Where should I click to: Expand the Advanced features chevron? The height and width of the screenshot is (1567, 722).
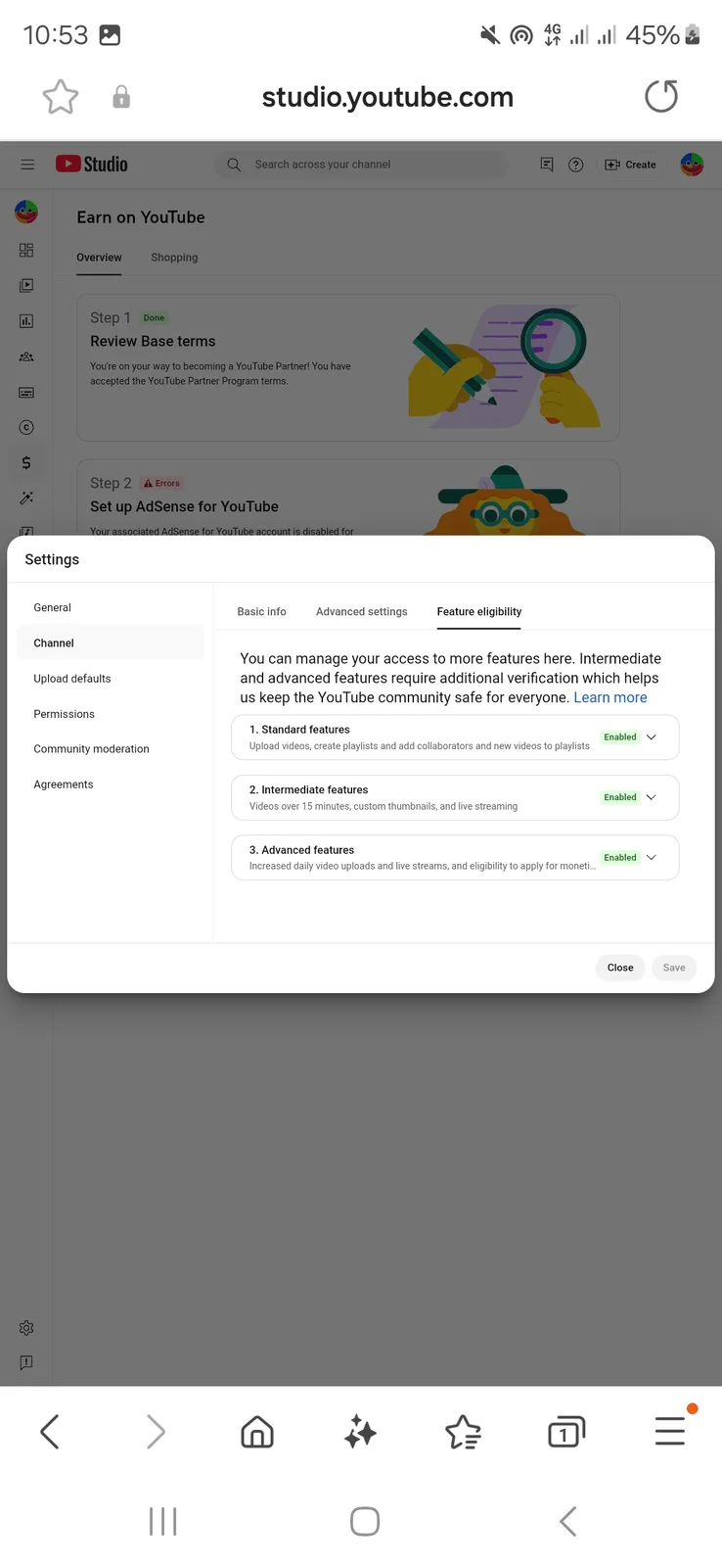coord(652,857)
